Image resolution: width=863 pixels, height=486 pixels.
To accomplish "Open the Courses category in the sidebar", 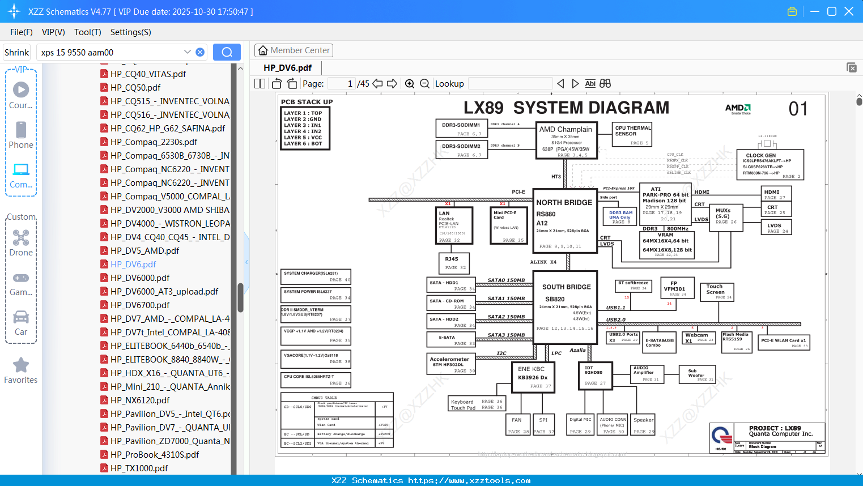I will [21, 95].
